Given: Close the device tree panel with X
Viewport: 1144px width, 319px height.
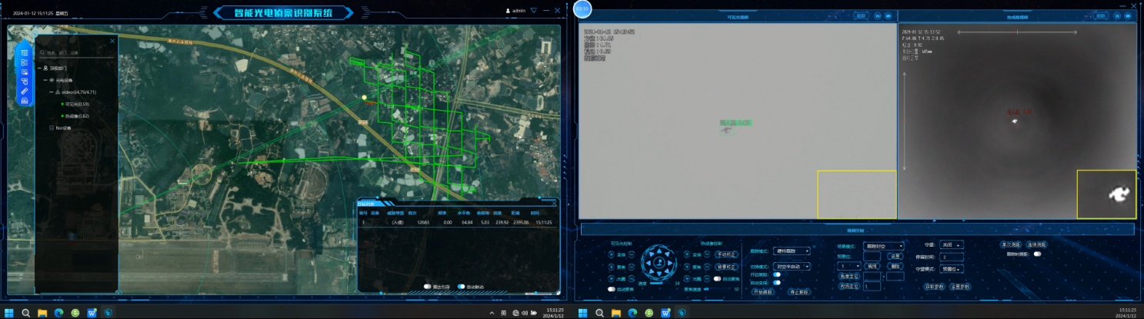Looking at the screenshot, I should [112, 41].
